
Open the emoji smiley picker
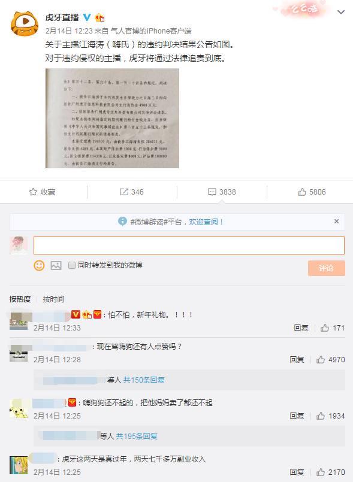coord(39,265)
